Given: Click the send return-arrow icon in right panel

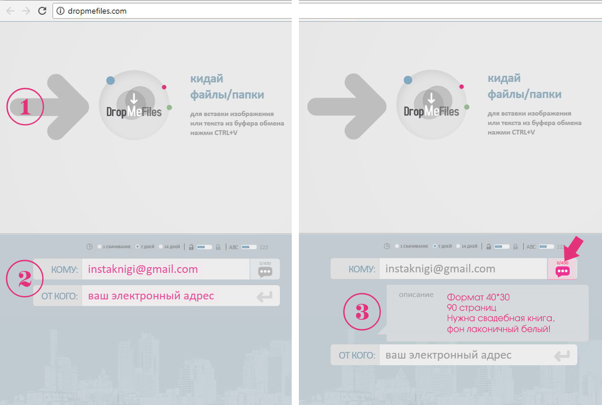Looking at the screenshot, I should [x=562, y=355].
